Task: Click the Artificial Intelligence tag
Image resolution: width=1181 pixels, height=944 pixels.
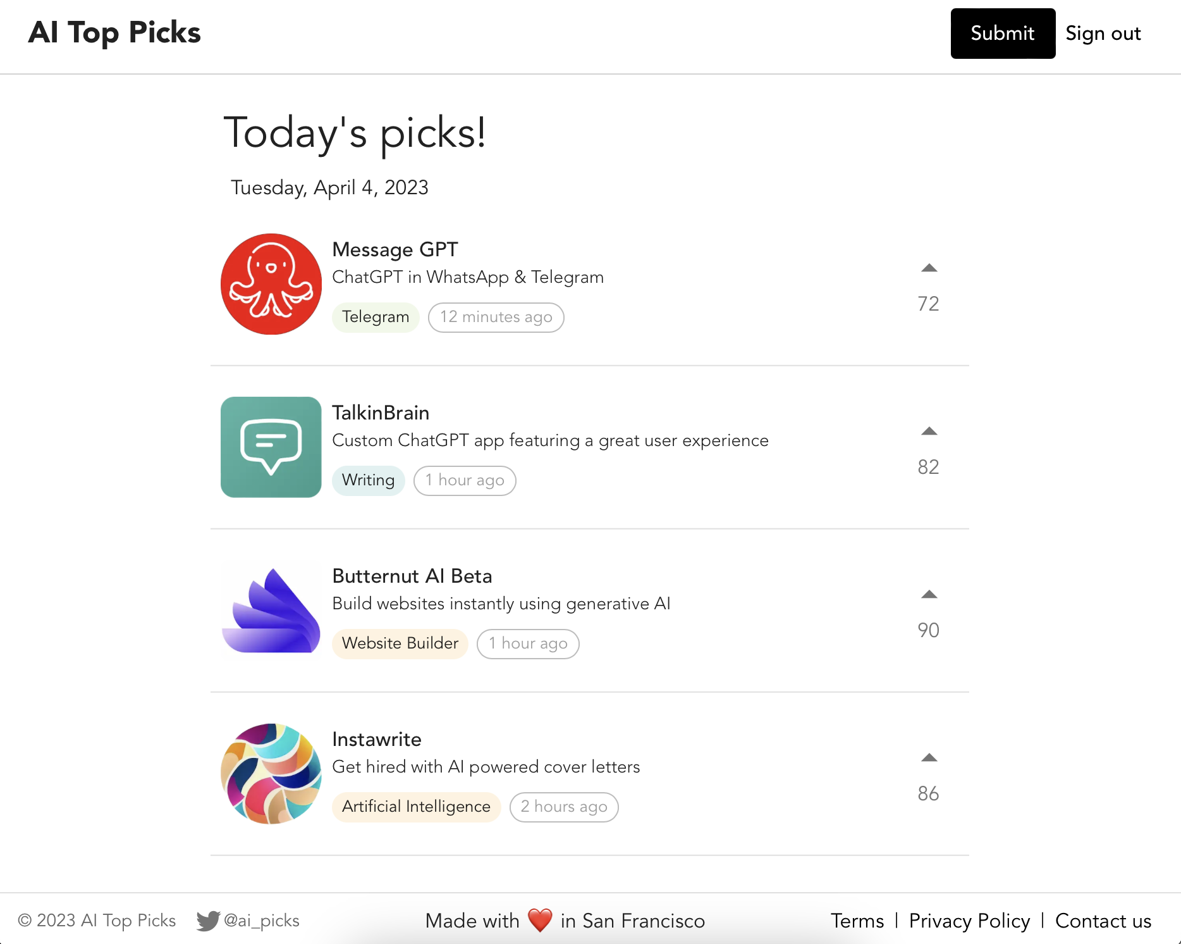Action: tap(416, 807)
